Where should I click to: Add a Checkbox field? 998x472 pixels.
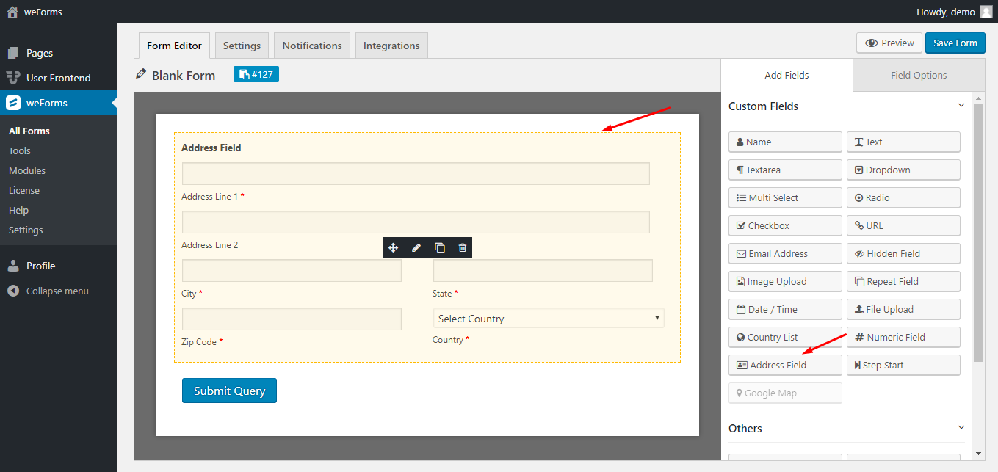[785, 225]
